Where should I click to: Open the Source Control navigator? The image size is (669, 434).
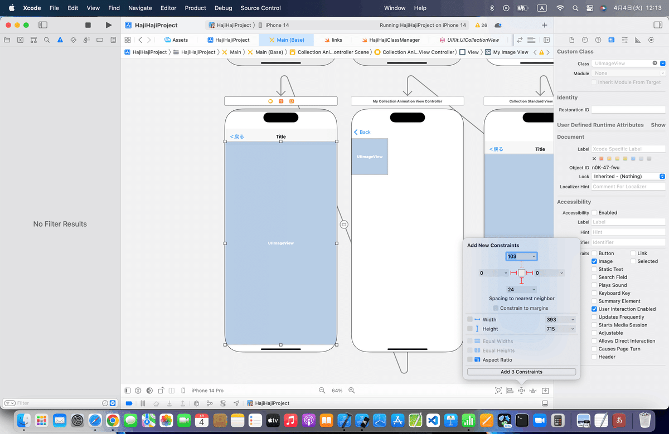pos(20,40)
